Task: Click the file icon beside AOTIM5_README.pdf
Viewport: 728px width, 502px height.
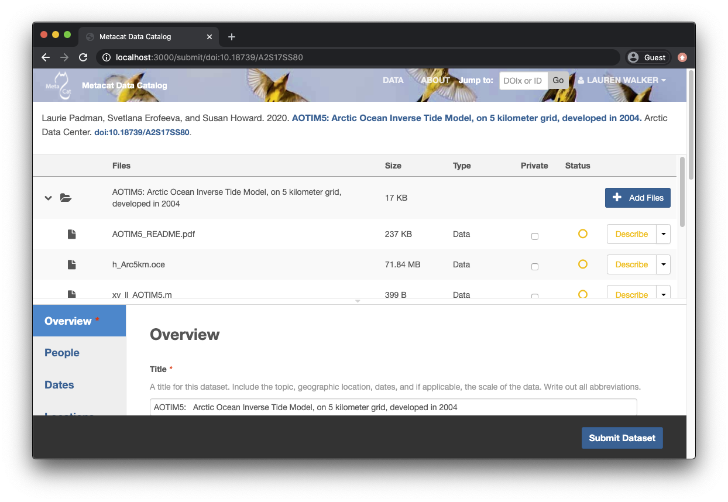Action: (71, 234)
